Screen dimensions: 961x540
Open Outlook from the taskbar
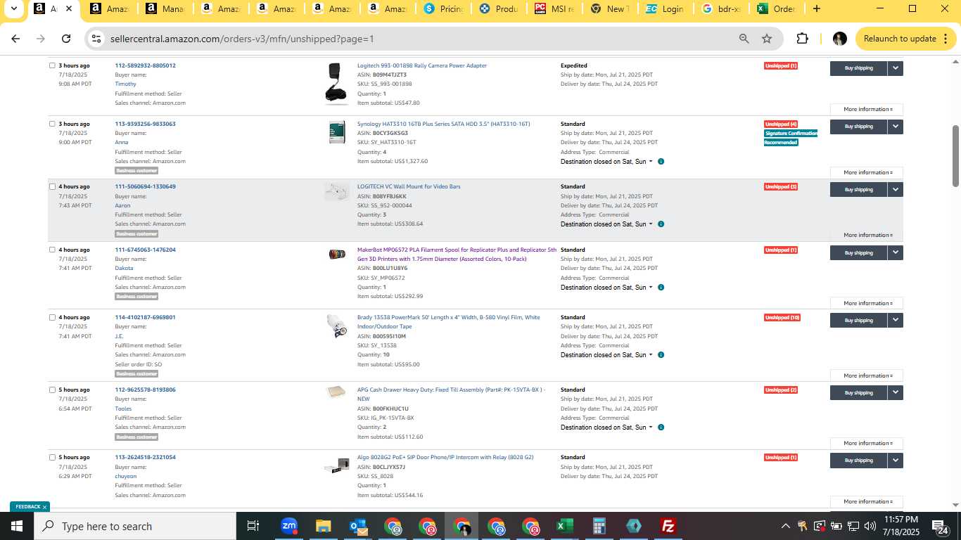(357, 526)
